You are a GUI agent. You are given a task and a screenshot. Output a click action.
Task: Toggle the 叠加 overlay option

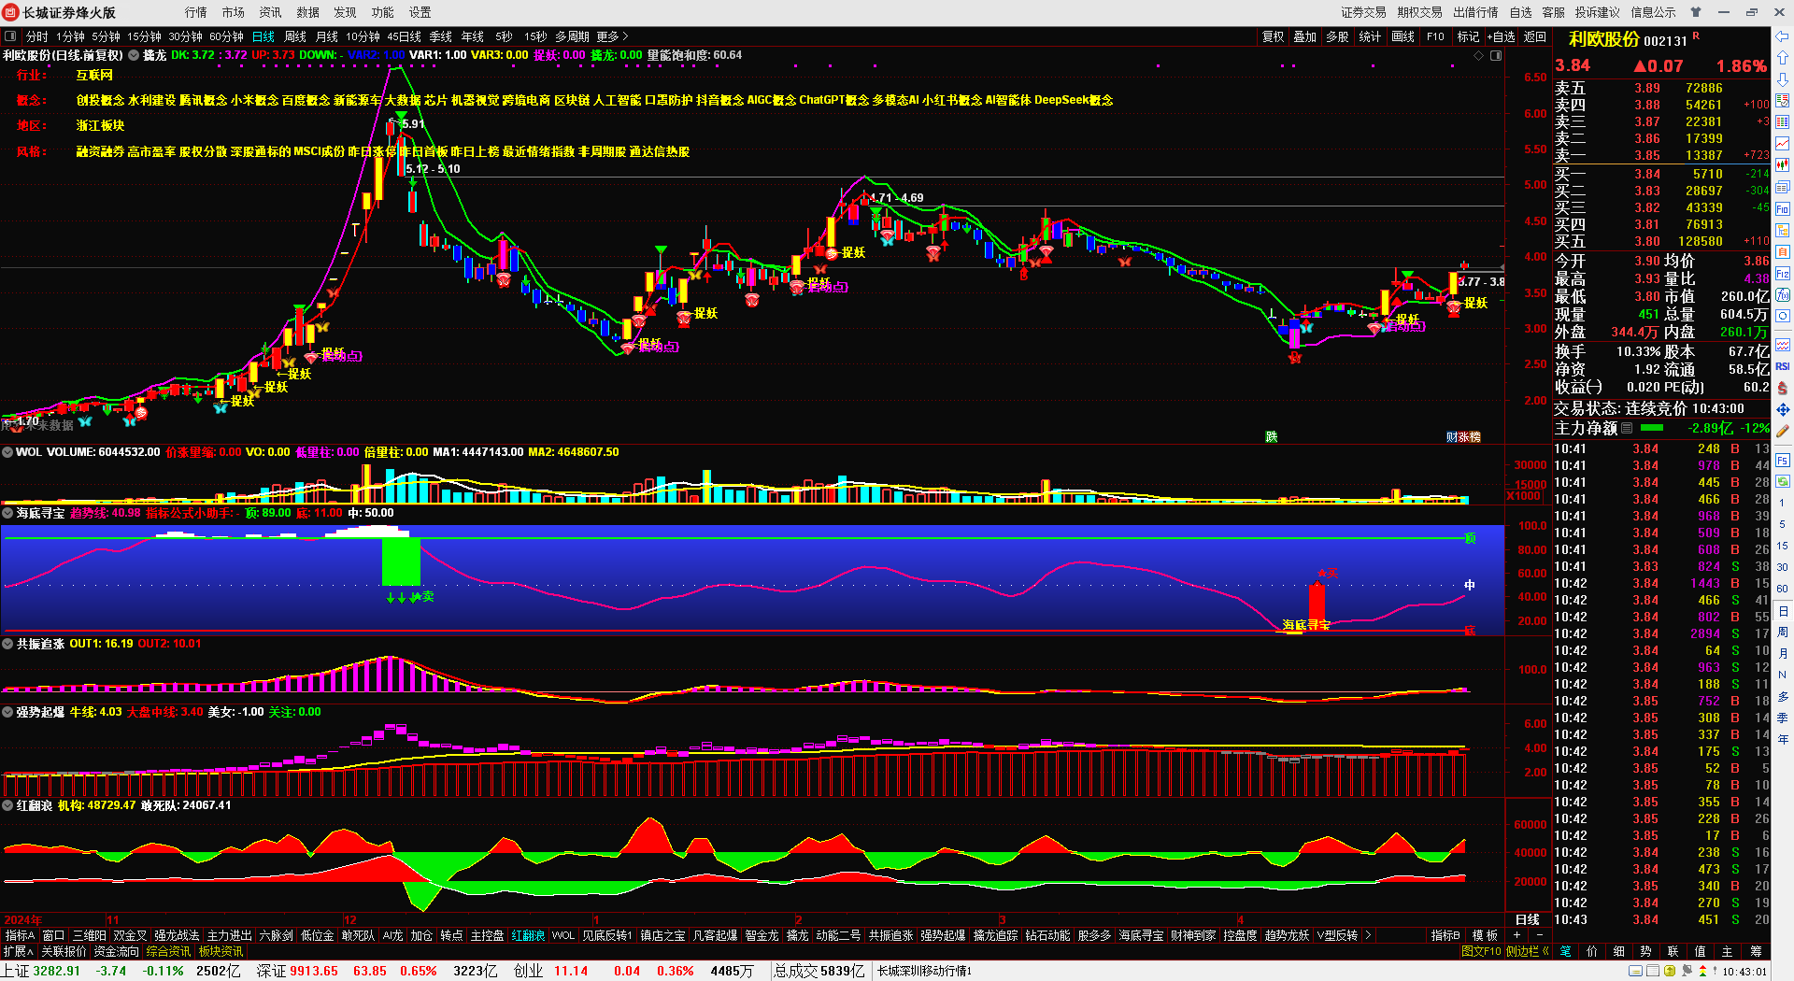point(1304,36)
